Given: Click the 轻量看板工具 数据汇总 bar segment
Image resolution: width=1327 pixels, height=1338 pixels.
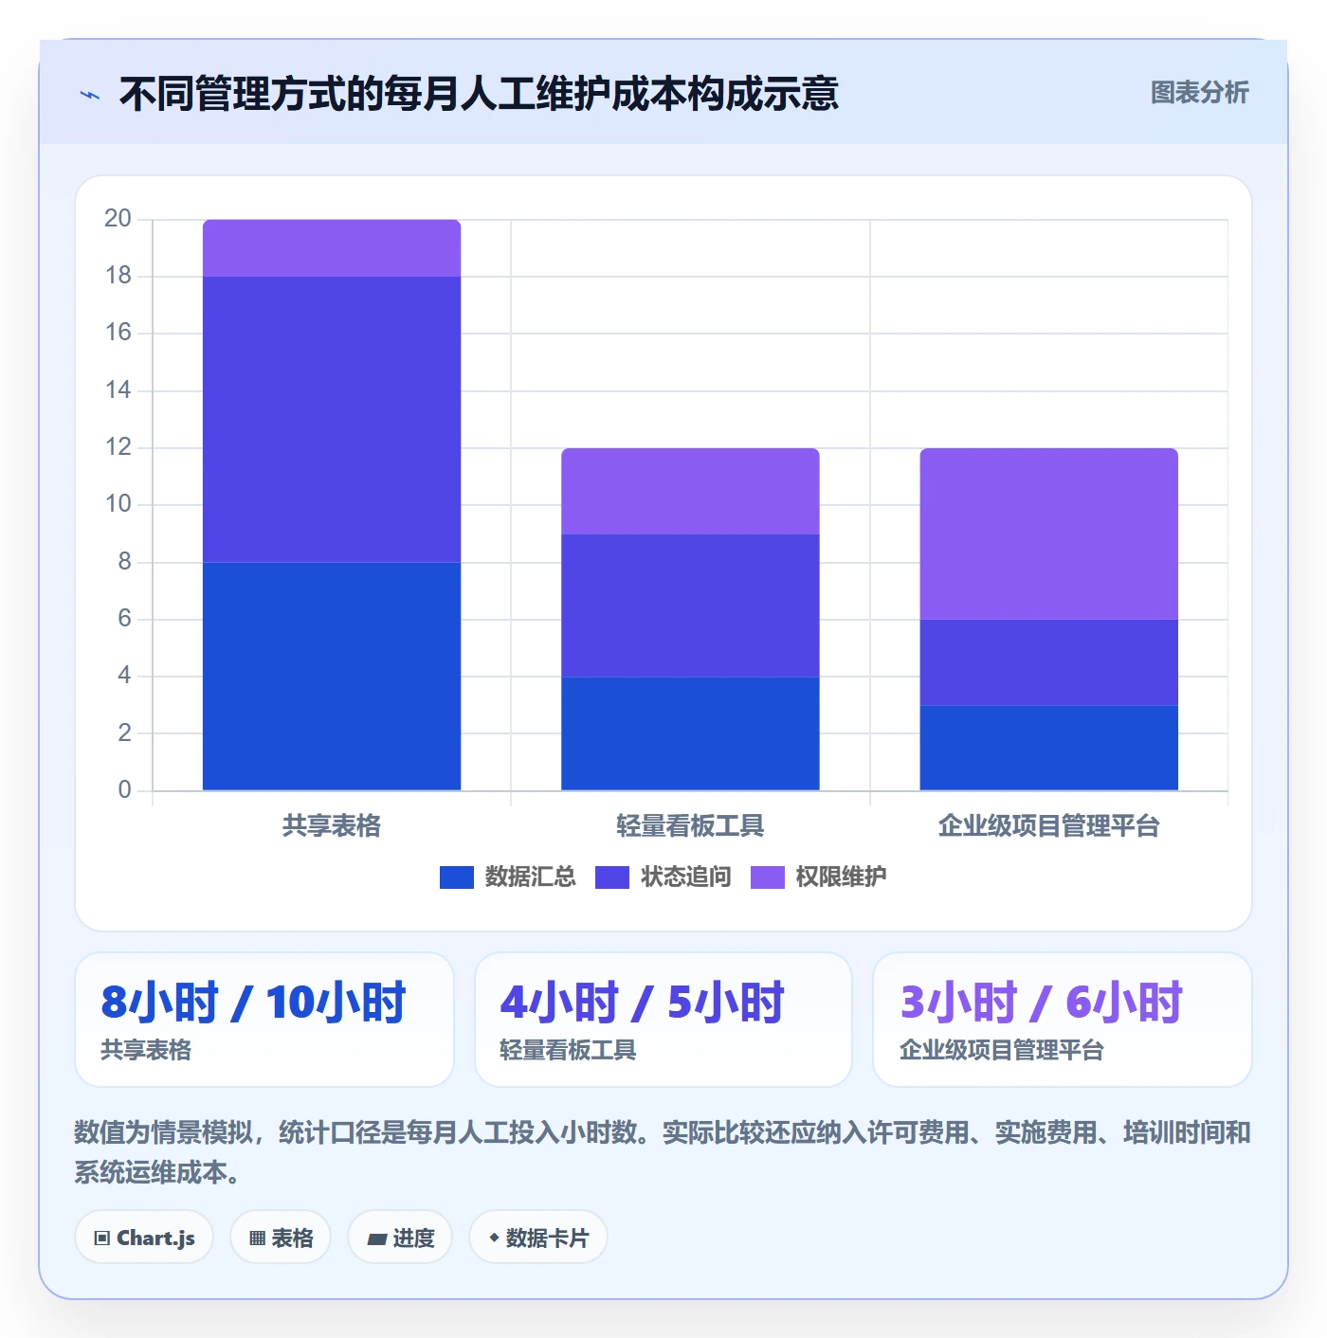Looking at the screenshot, I should pyautogui.click(x=690, y=733).
